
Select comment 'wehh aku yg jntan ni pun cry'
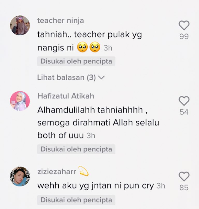[96, 186]
